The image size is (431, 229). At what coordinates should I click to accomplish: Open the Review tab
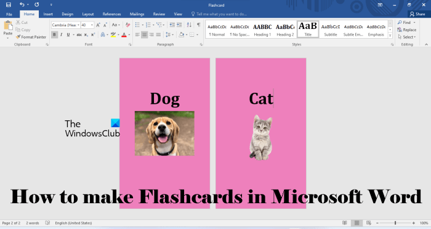click(159, 14)
